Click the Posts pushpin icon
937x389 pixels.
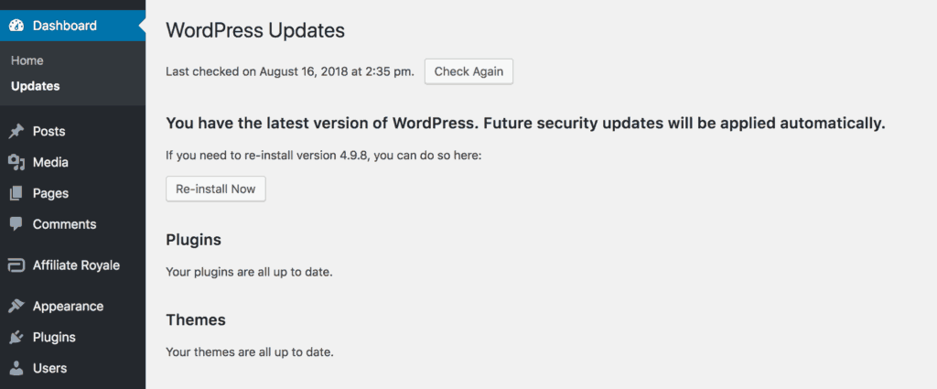click(16, 132)
